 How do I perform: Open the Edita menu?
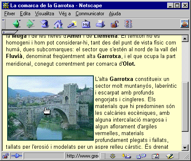(x=25, y=14)
